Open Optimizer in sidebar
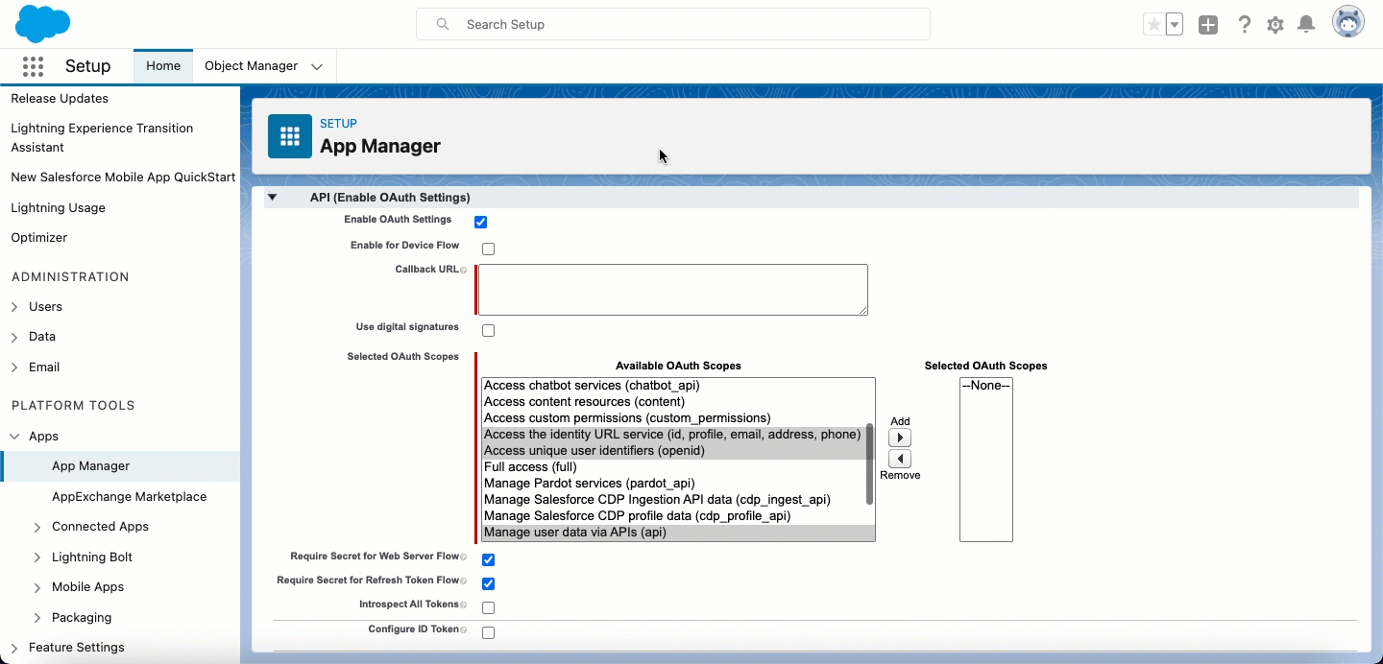Image resolution: width=1383 pixels, height=664 pixels. tap(39, 238)
